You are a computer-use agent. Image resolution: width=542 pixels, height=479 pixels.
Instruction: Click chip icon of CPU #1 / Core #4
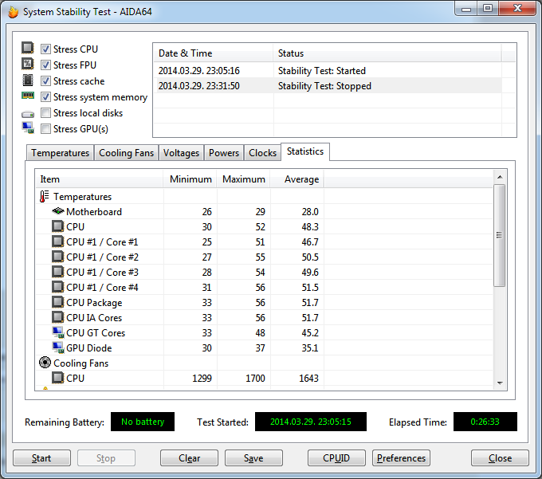point(57,287)
